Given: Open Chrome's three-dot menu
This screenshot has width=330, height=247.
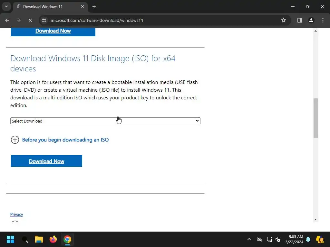Looking at the screenshot, I should pyautogui.click(x=323, y=20).
